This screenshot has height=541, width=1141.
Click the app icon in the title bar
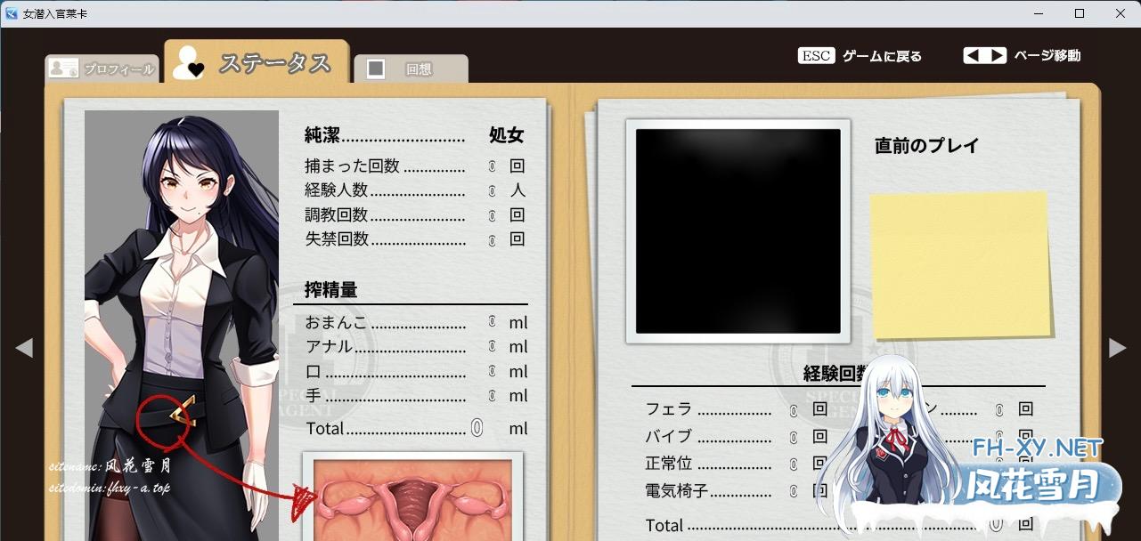click(12, 13)
